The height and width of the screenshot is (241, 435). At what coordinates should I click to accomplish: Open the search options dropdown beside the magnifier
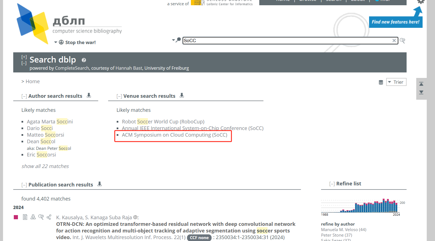tap(174, 40)
